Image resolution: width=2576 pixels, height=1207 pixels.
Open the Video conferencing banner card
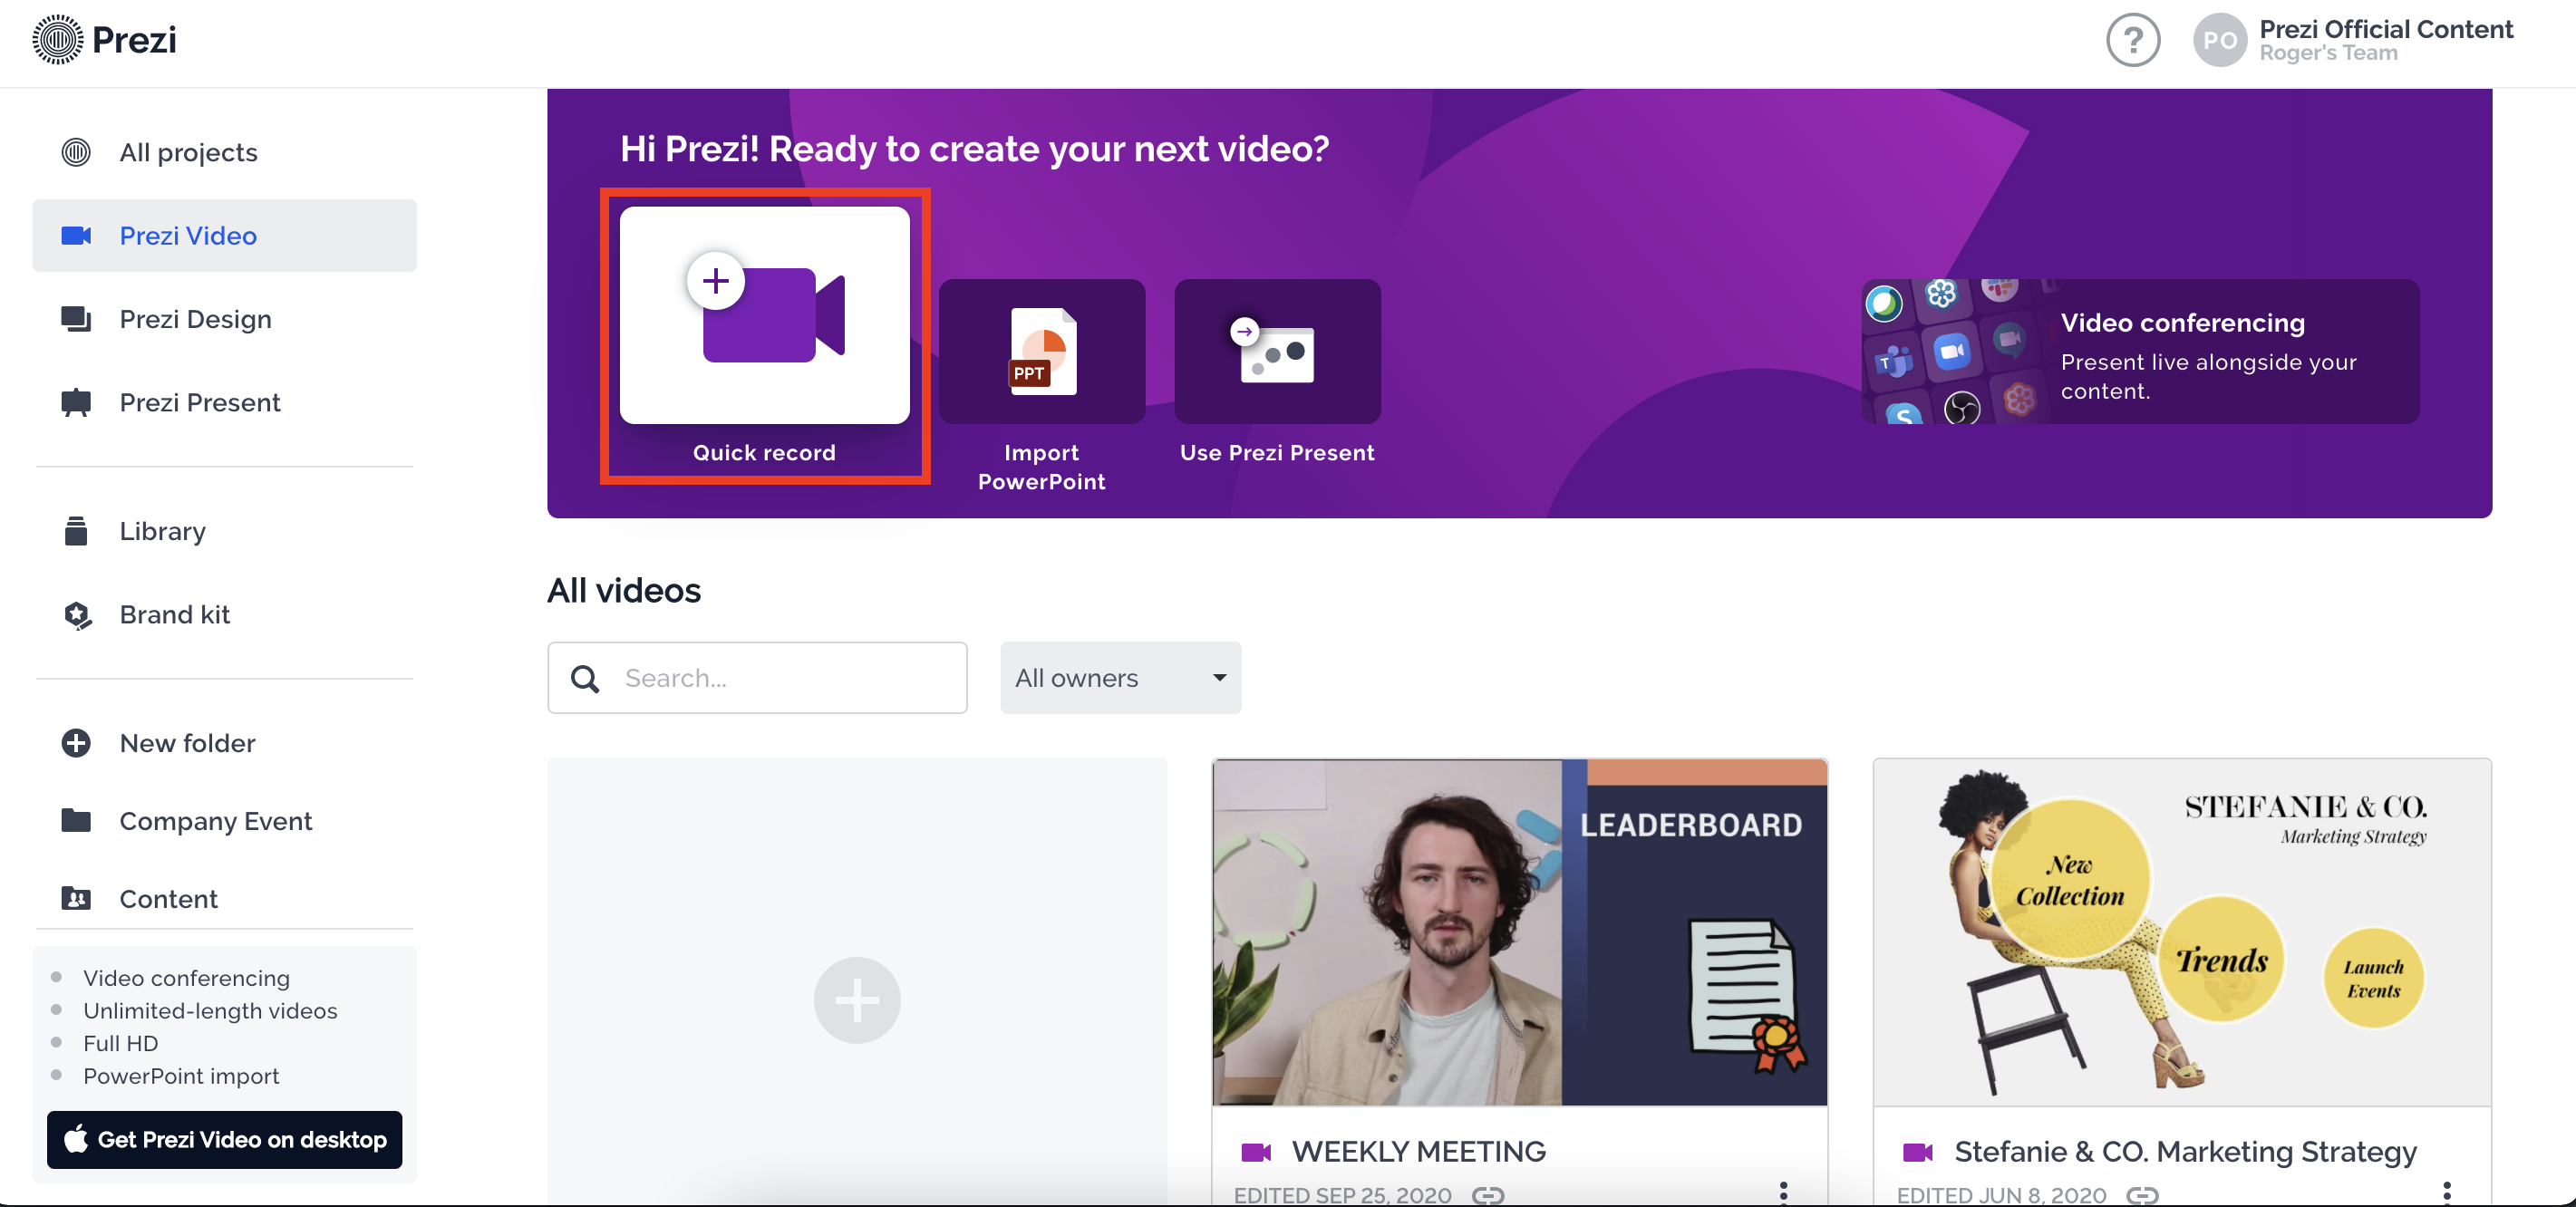(2140, 351)
